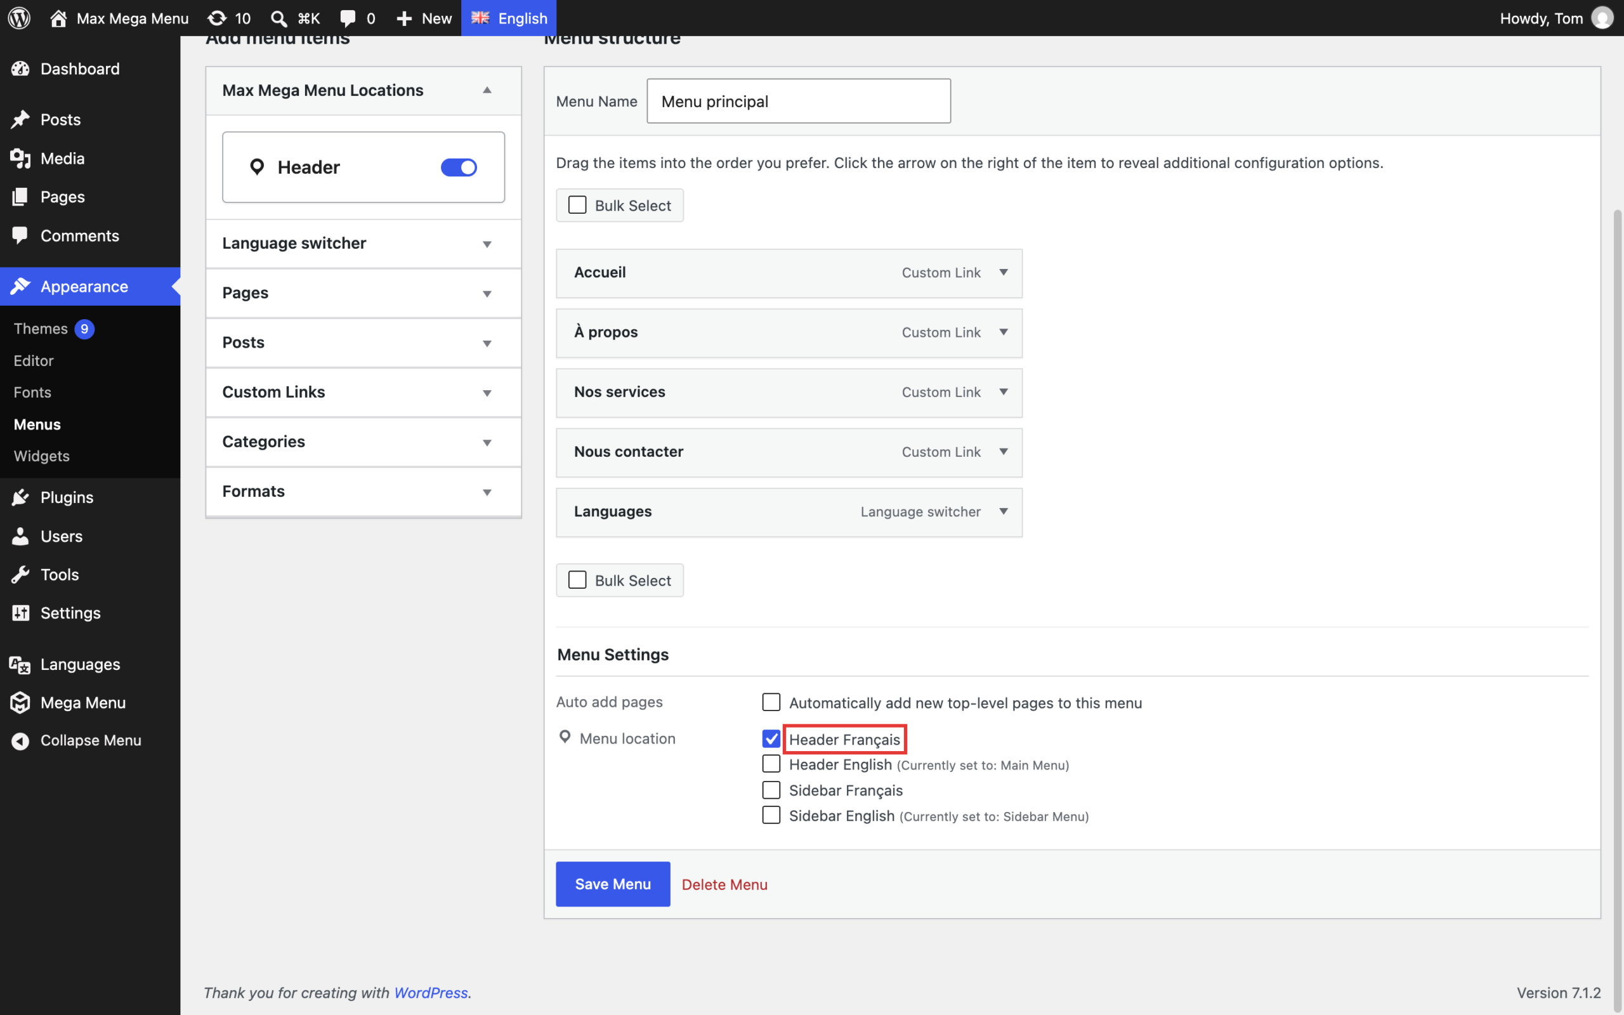
Task: Click the plus New icon in admin bar
Action: (404, 18)
